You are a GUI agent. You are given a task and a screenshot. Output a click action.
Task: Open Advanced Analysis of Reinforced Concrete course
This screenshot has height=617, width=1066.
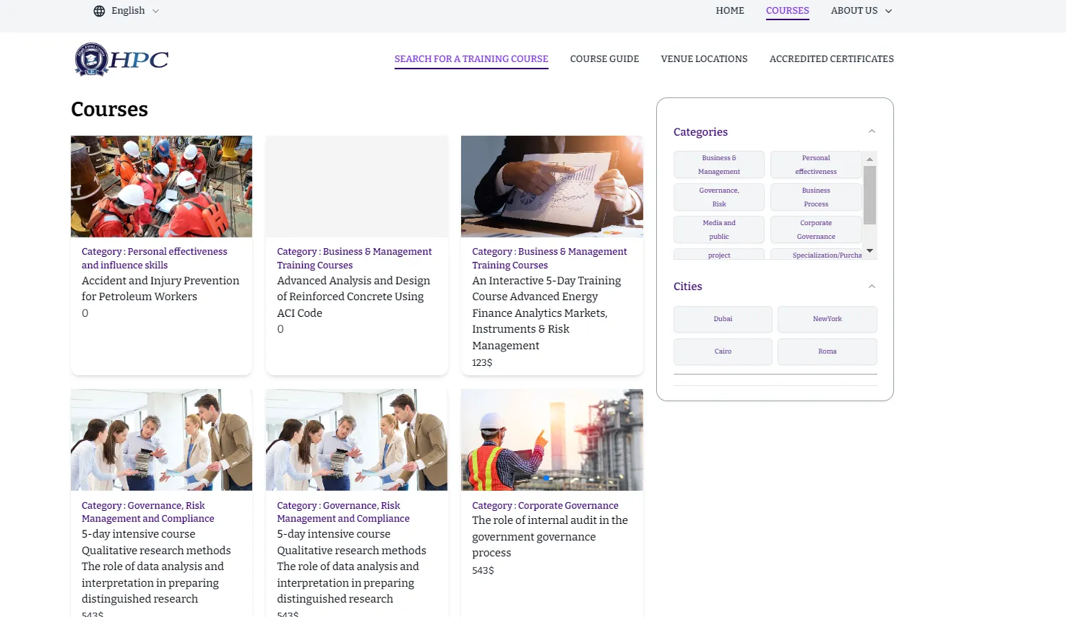[x=353, y=297]
